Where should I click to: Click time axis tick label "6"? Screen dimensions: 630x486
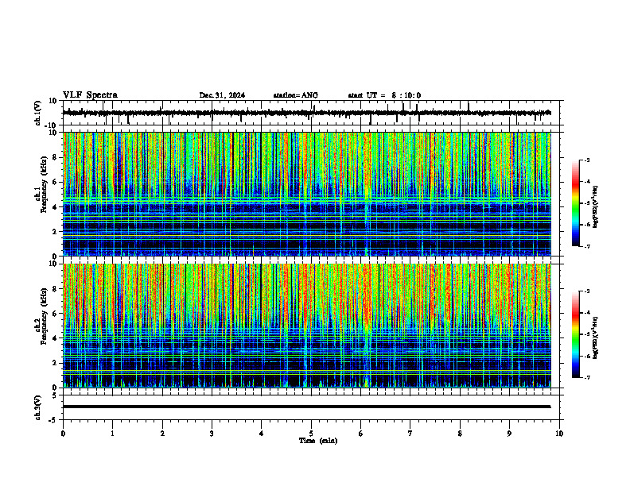pyautogui.click(x=361, y=434)
